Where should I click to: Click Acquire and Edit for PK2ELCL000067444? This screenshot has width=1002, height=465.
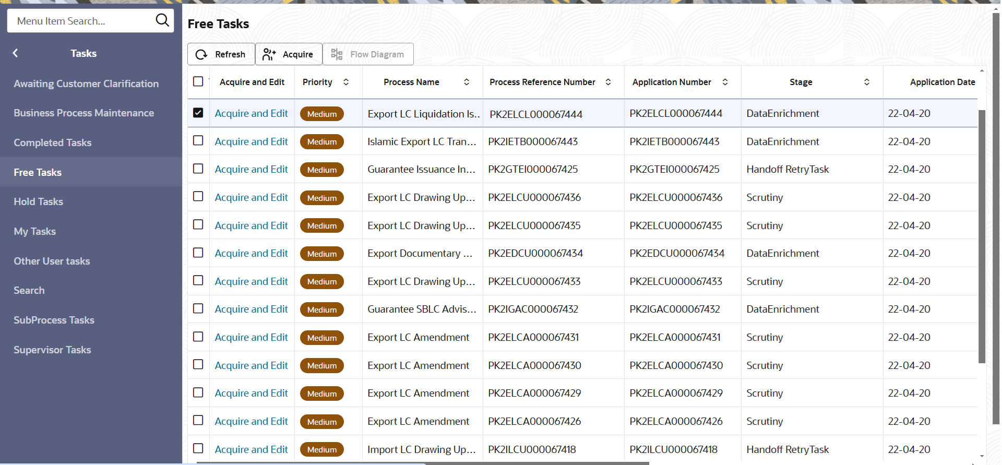coord(251,113)
